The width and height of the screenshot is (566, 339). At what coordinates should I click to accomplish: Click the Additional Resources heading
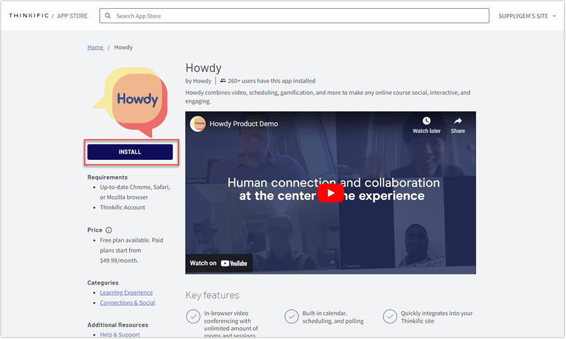tap(117, 325)
